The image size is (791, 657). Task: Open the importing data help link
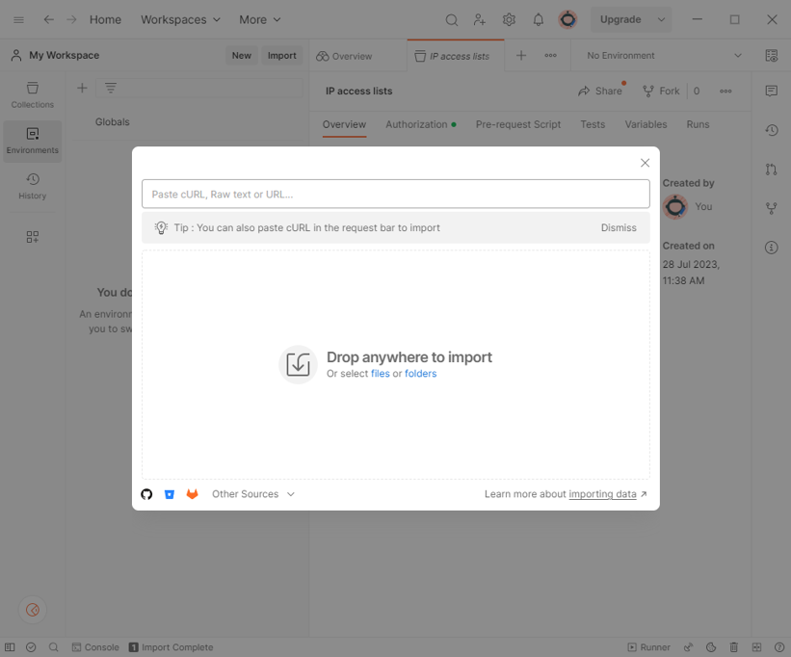click(x=602, y=494)
